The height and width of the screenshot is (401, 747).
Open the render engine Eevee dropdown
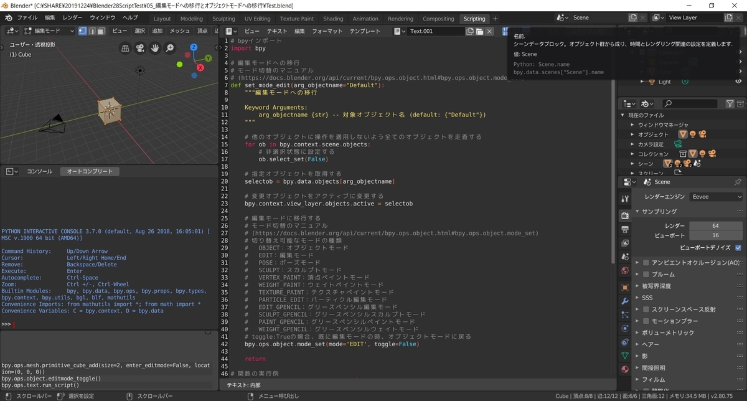(716, 197)
